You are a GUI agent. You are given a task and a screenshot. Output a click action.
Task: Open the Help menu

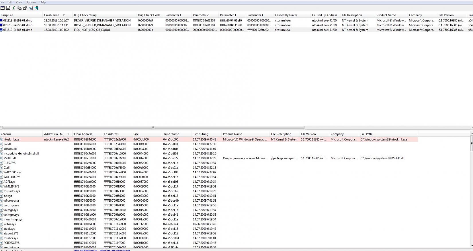pyautogui.click(x=42, y=2)
